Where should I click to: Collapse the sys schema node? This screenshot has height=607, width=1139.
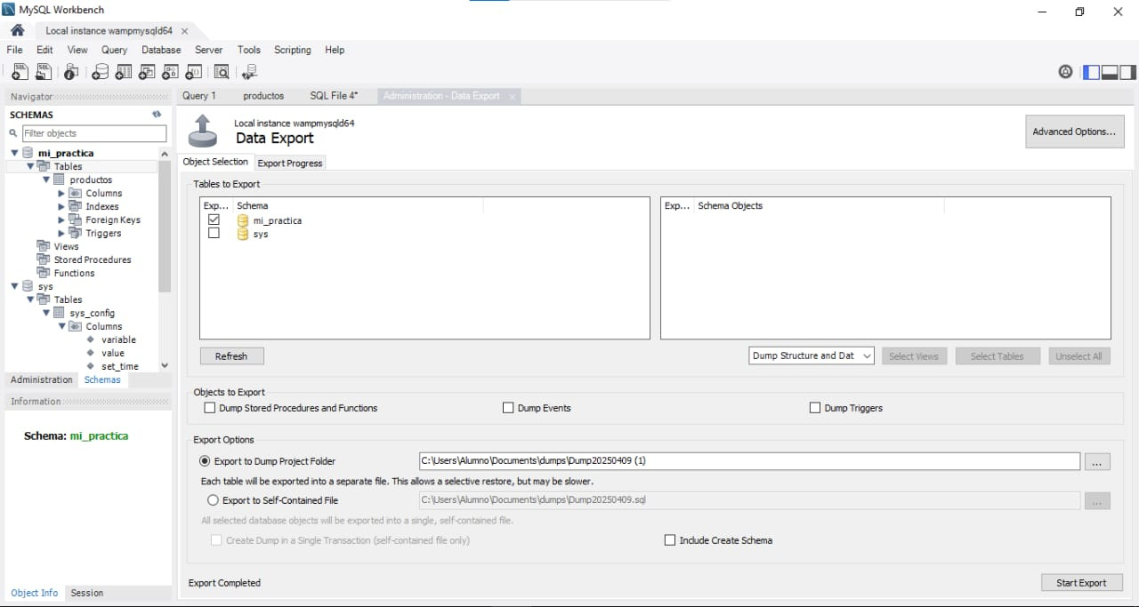tap(14, 286)
